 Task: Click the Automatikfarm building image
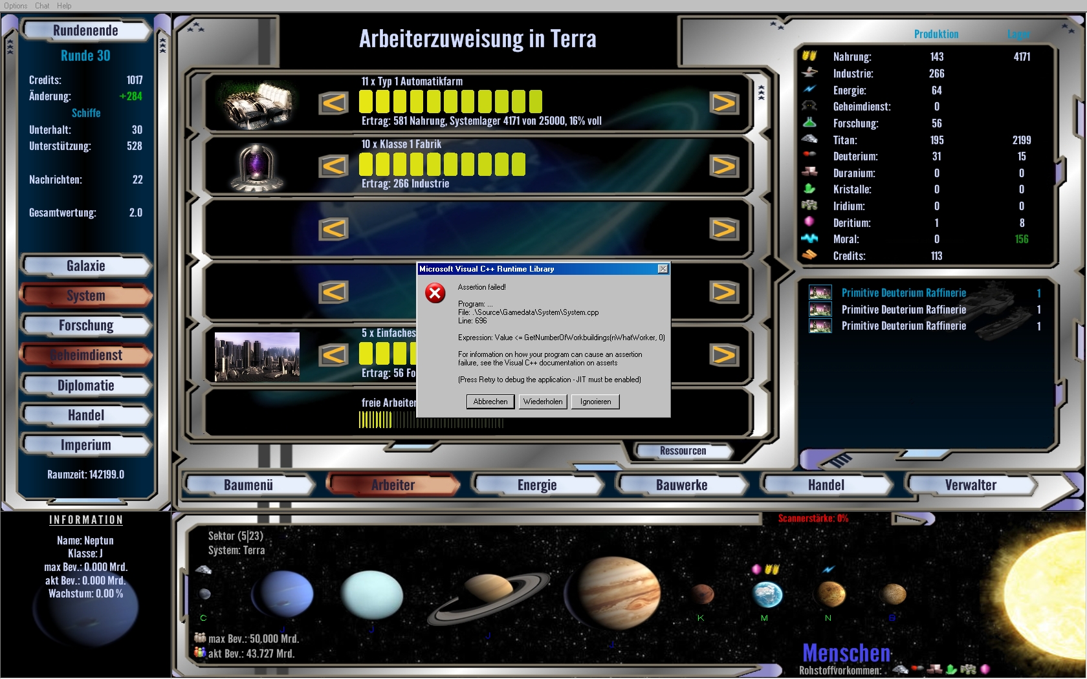tap(258, 103)
